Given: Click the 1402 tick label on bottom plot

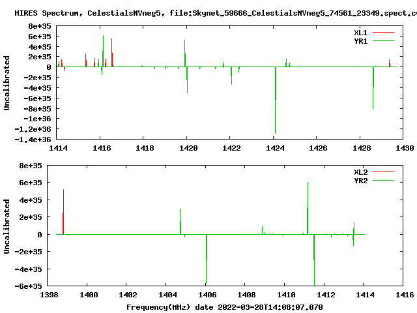Looking at the screenshot, I should click(128, 295).
